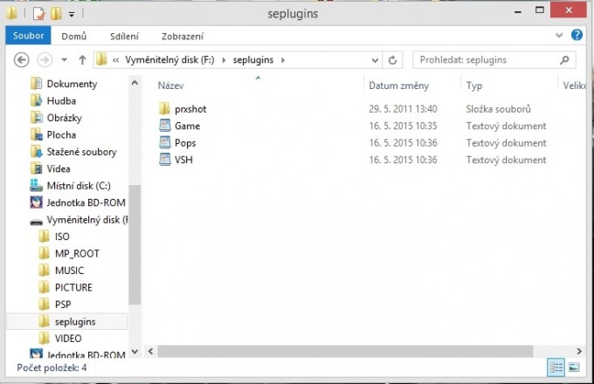Sort by Datum změny column header
Viewport: 594px width, 384px height.
click(x=398, y=86)
